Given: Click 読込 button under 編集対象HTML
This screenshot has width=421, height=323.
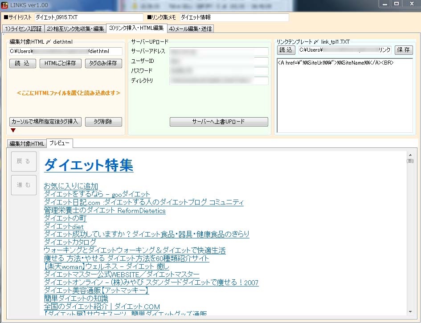Looking at the screenshot, I should (23, 63).
